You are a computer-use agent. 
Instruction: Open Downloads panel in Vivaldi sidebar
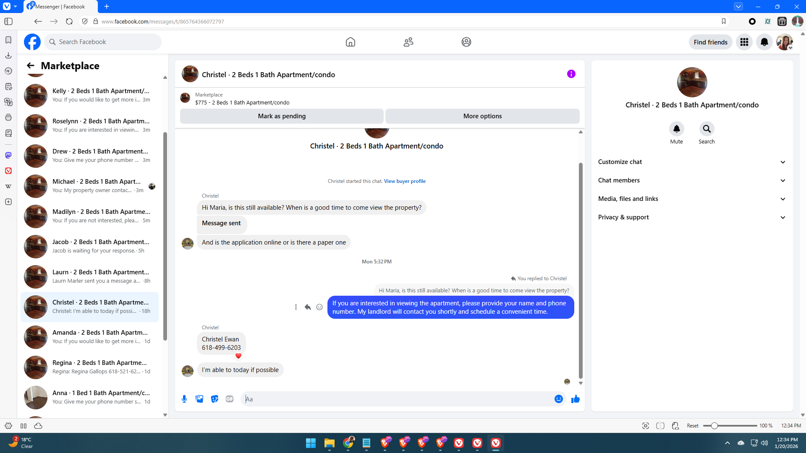[x=8, y=55]
